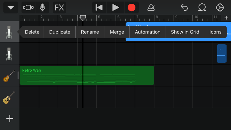Choose Rename from the track menu

[90, 32]
